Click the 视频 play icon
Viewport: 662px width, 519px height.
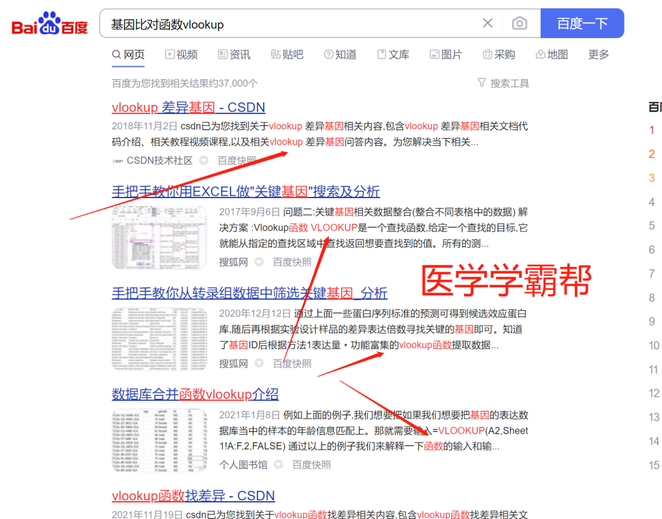[169, 54]
